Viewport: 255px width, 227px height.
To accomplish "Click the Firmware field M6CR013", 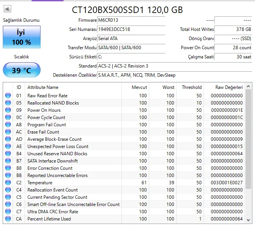I will point(131,20).
